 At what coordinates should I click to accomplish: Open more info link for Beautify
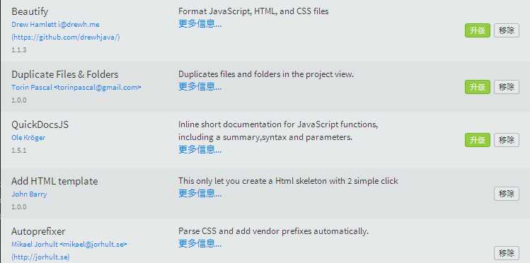tap(200, 24)
